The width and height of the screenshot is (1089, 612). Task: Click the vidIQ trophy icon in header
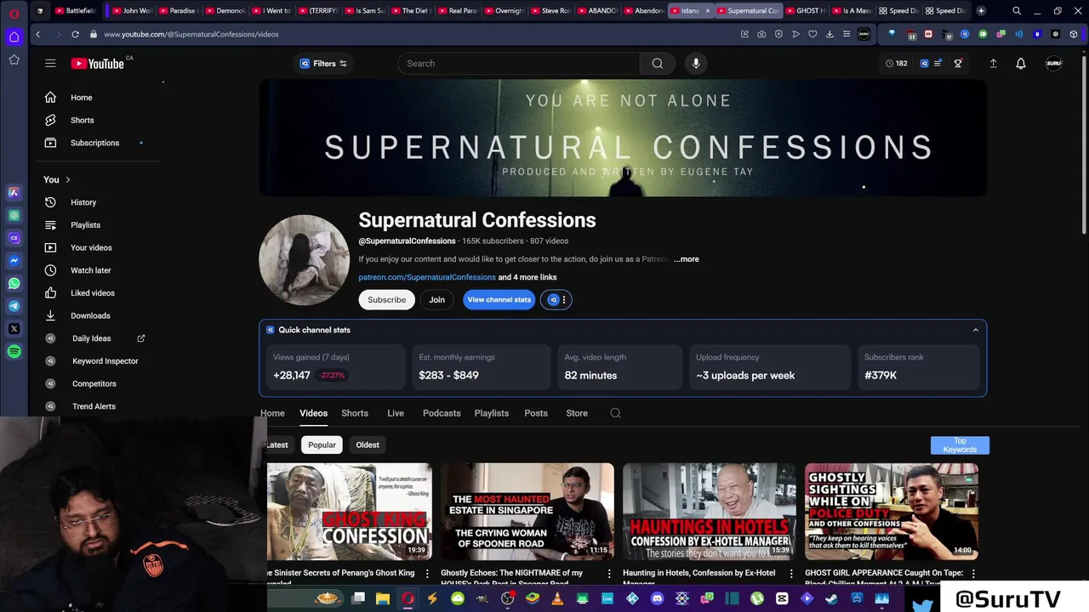coord(958,63)
